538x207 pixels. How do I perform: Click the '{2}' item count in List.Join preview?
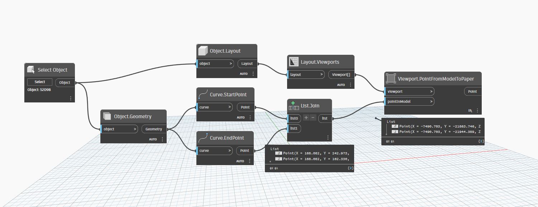(351, 168)
